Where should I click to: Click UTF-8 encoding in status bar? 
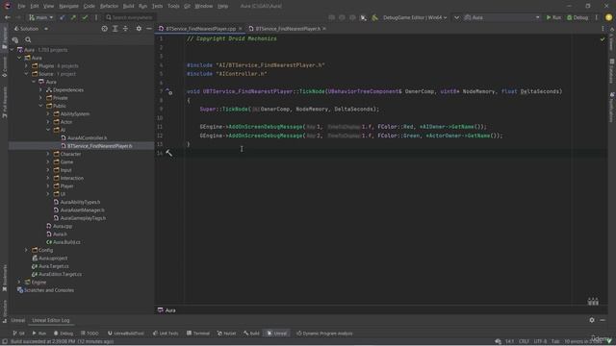click(x=540, y=341)
